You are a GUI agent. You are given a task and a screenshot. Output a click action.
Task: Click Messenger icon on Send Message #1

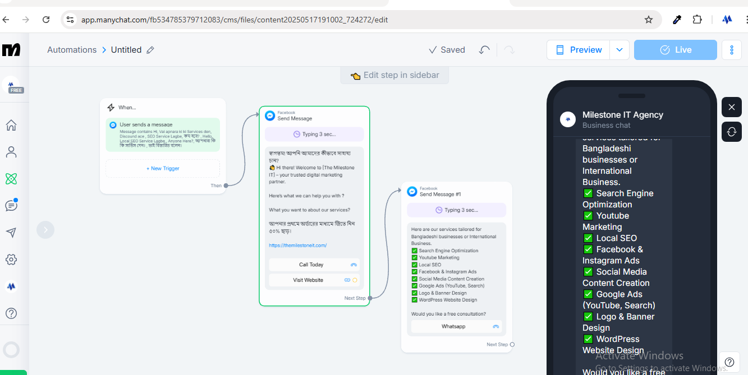coord(412,191)
